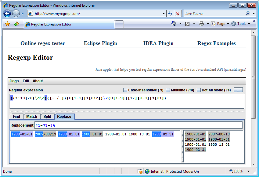The width and height of the screenshot is (259, 177).
Task: Click the browser Forward arrow button
Action: tap(16, 13)
